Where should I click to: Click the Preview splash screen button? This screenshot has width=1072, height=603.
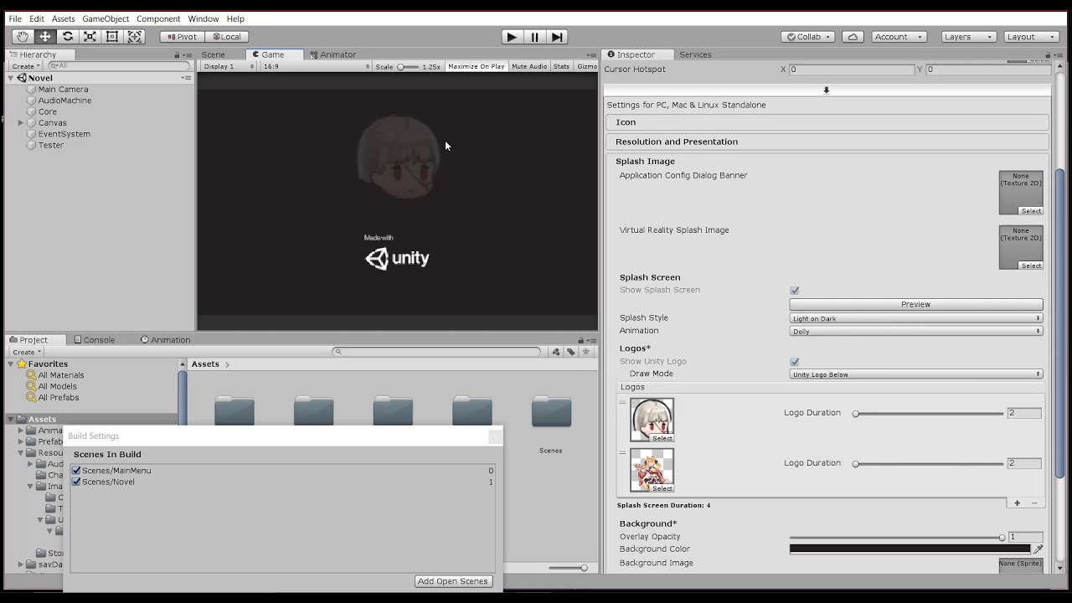[916, 304]
